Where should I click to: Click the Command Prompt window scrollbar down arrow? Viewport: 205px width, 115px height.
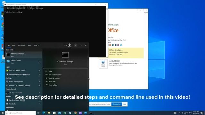[x=107, y=57]
